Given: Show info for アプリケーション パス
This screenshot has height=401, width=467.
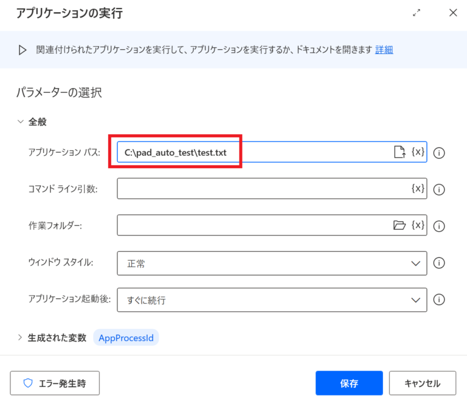Looking at the screenshot, I should 440,153.
